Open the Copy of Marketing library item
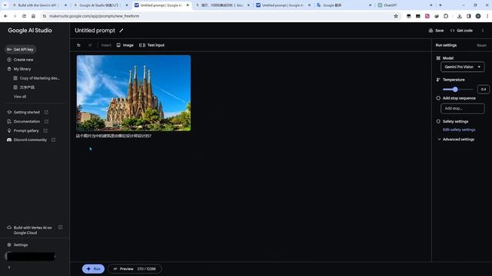Viewport: 492px width, 276px height. (x=36, y=78)
